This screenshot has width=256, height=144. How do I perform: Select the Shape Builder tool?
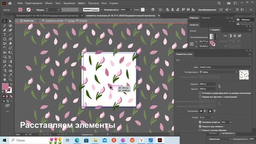(x=4, y=57)
